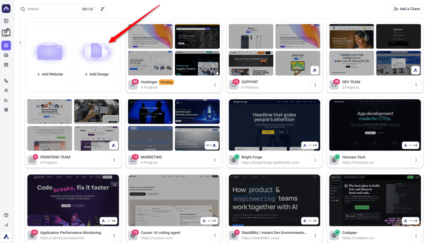The width and height of the screenshot is (426, 243).
Task: Open the Cursor website thumbnail
Action: pos(174,200)
